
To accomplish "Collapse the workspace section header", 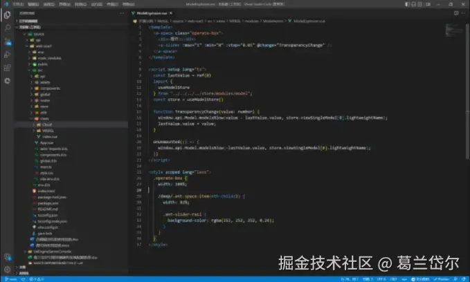I will (71, 27).
